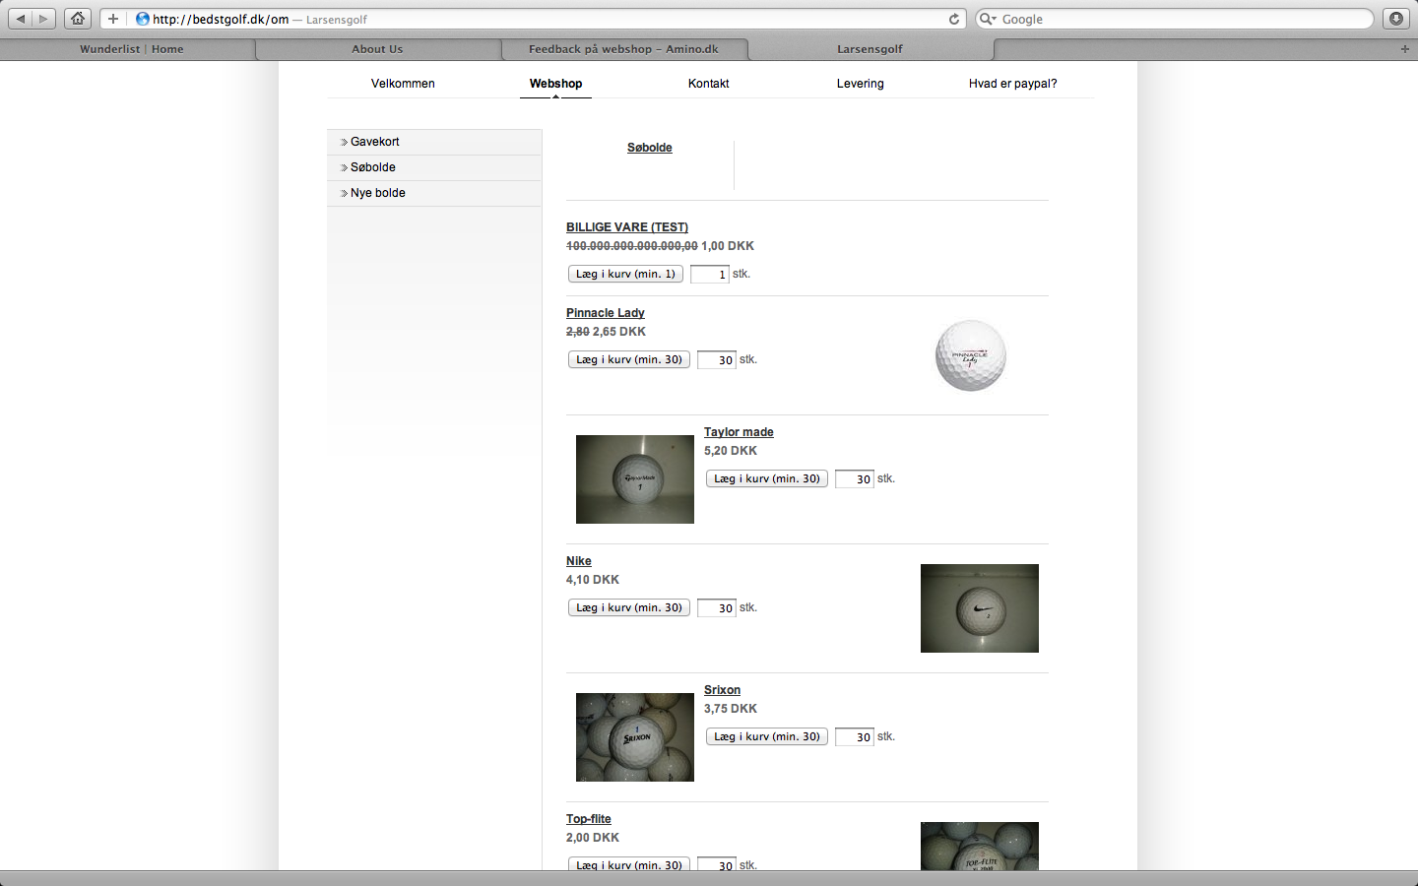Open the Top-flite product link
The width and height of the screenshot is (1418, 886).
pos(589,819)
